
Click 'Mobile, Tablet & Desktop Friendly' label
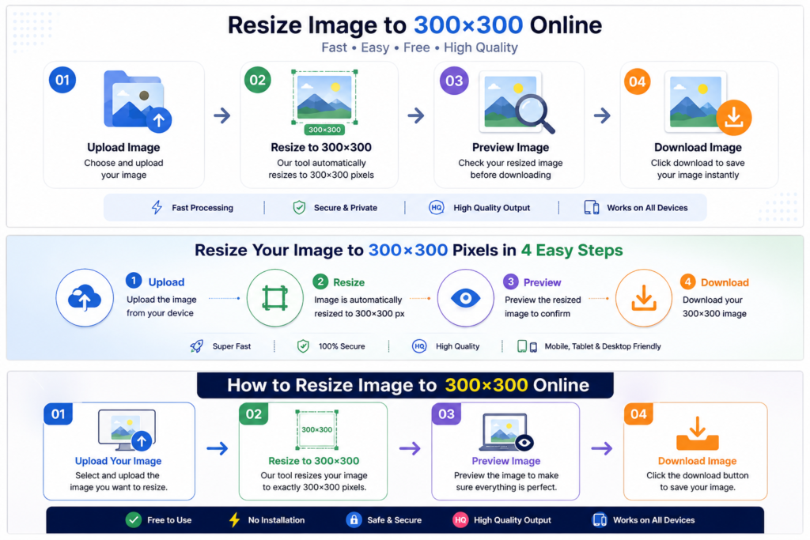pos(603,346)
